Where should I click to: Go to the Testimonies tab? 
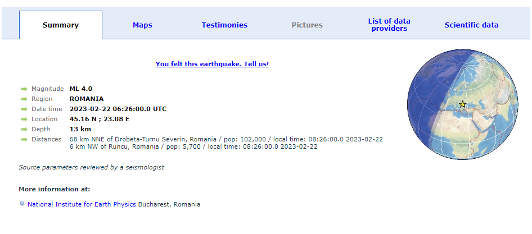[x=224, y=25]
